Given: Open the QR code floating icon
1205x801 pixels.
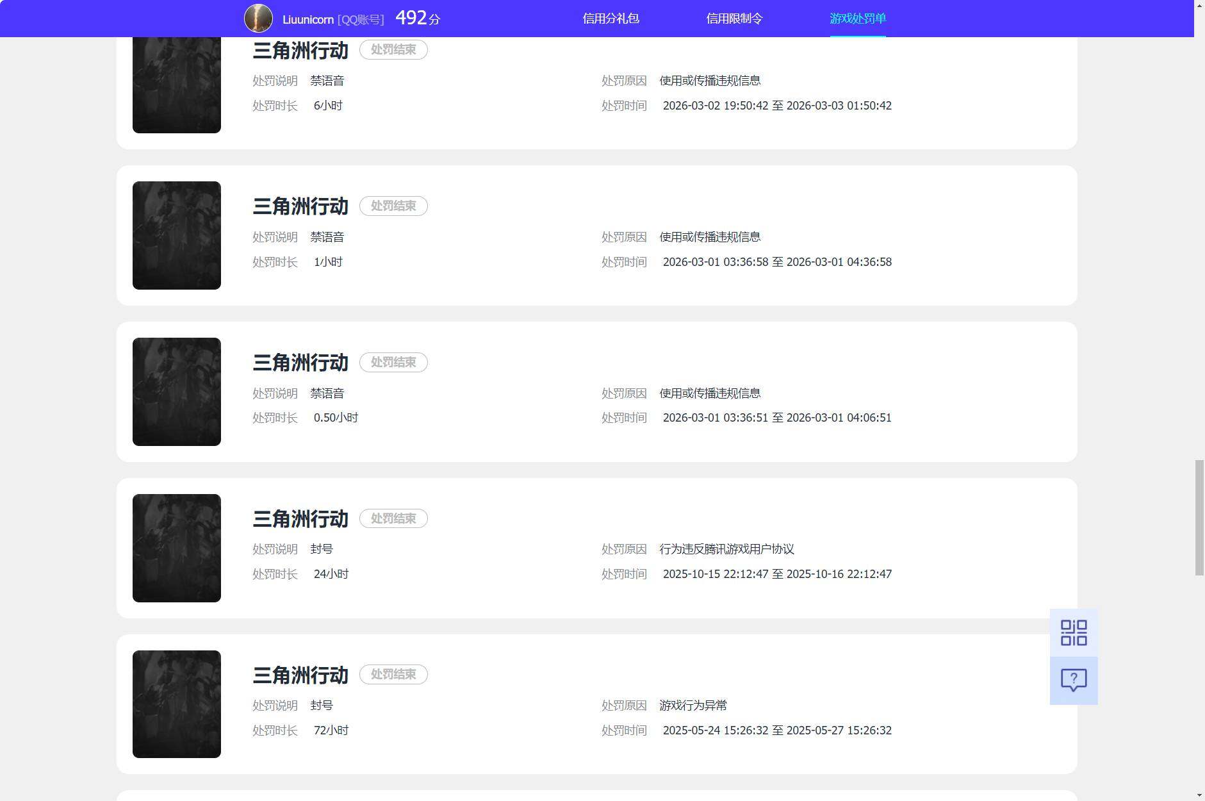Looking at the screenshot, I should [x=1074, y=632].
